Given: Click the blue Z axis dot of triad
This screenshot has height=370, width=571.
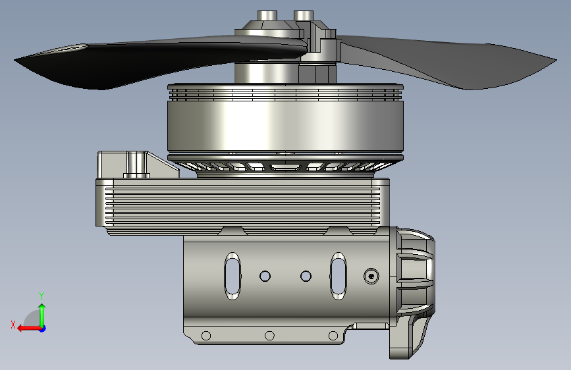Looking at the screenshot, I should point(43,329).
